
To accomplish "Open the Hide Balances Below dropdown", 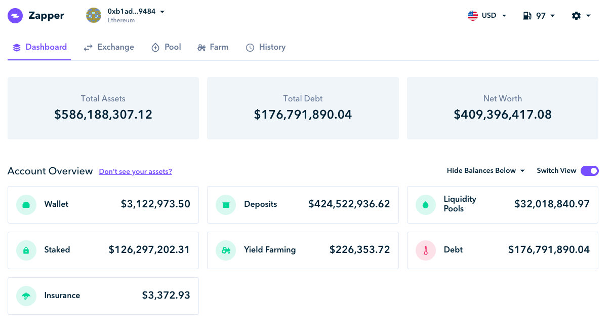I will (485, 171).
